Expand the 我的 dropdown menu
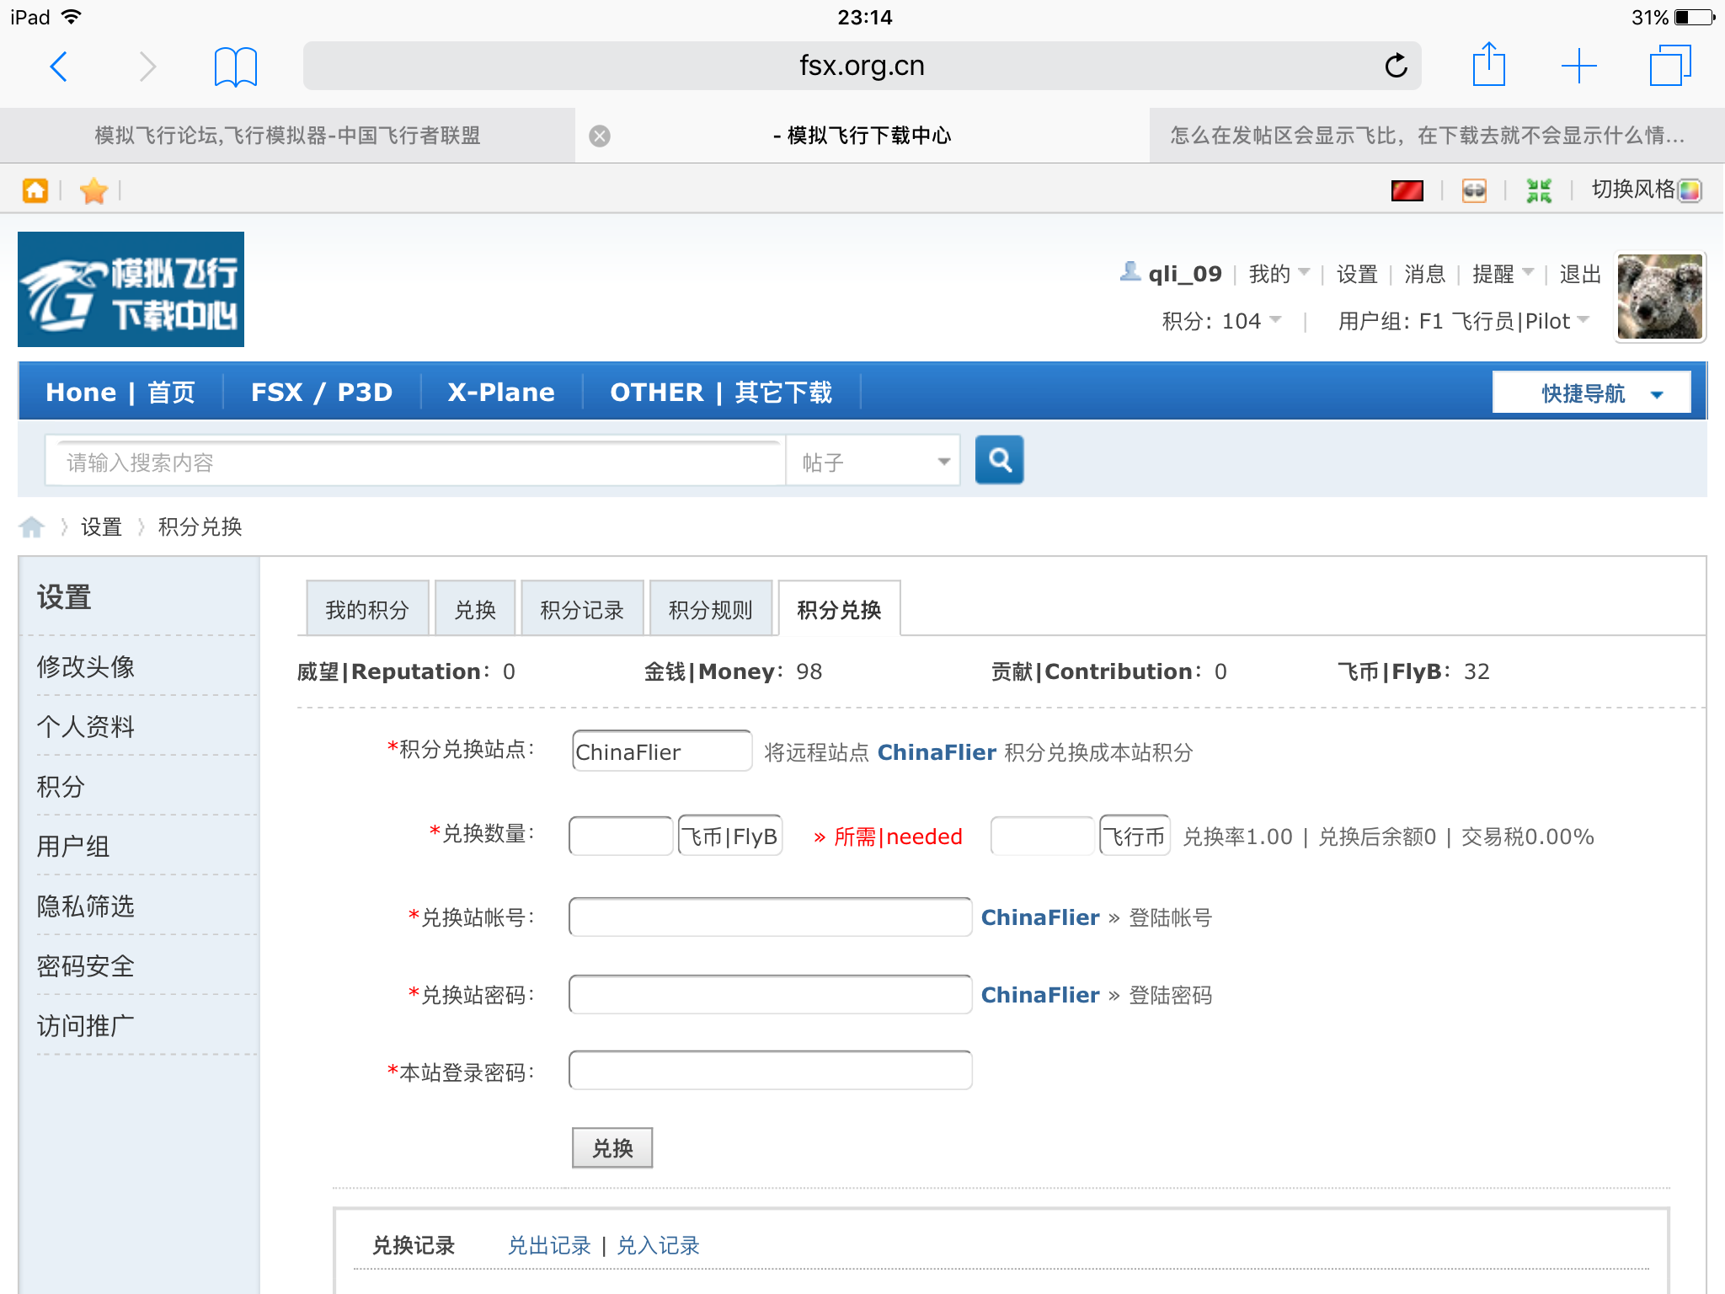 tap(1279, 274)
